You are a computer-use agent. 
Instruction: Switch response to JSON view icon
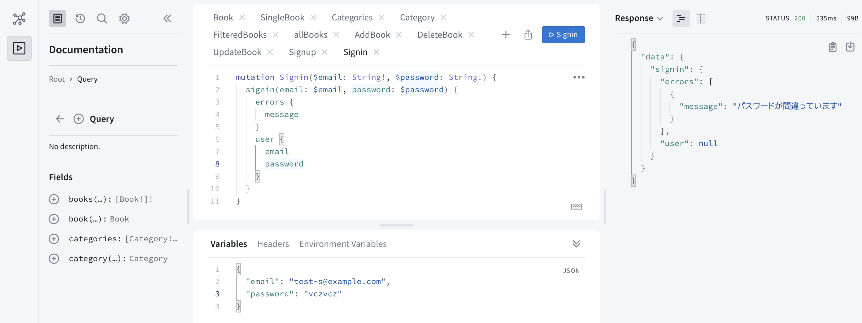coord(681,18)
